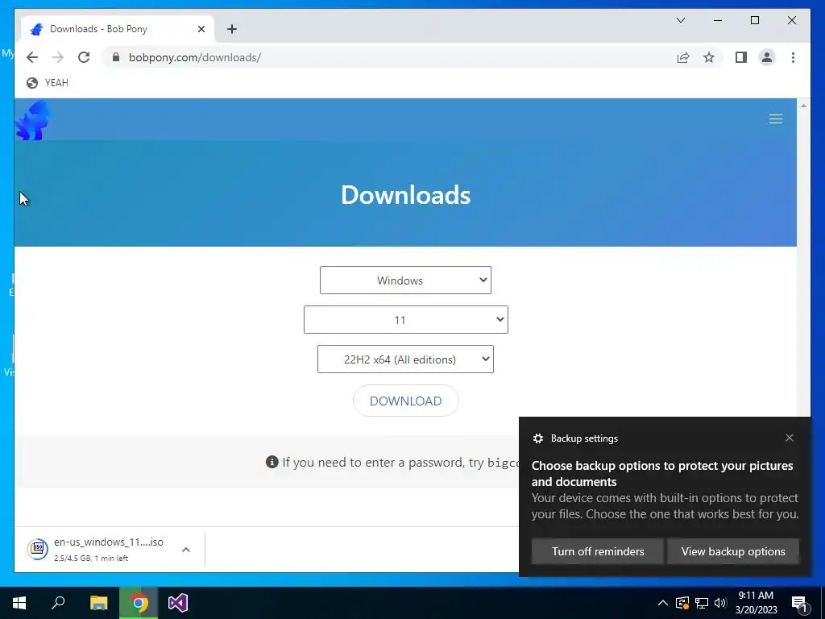Screen dimensions: 825x619
Task: Open the Windows OS dropdown
Action: click(405, 280)
